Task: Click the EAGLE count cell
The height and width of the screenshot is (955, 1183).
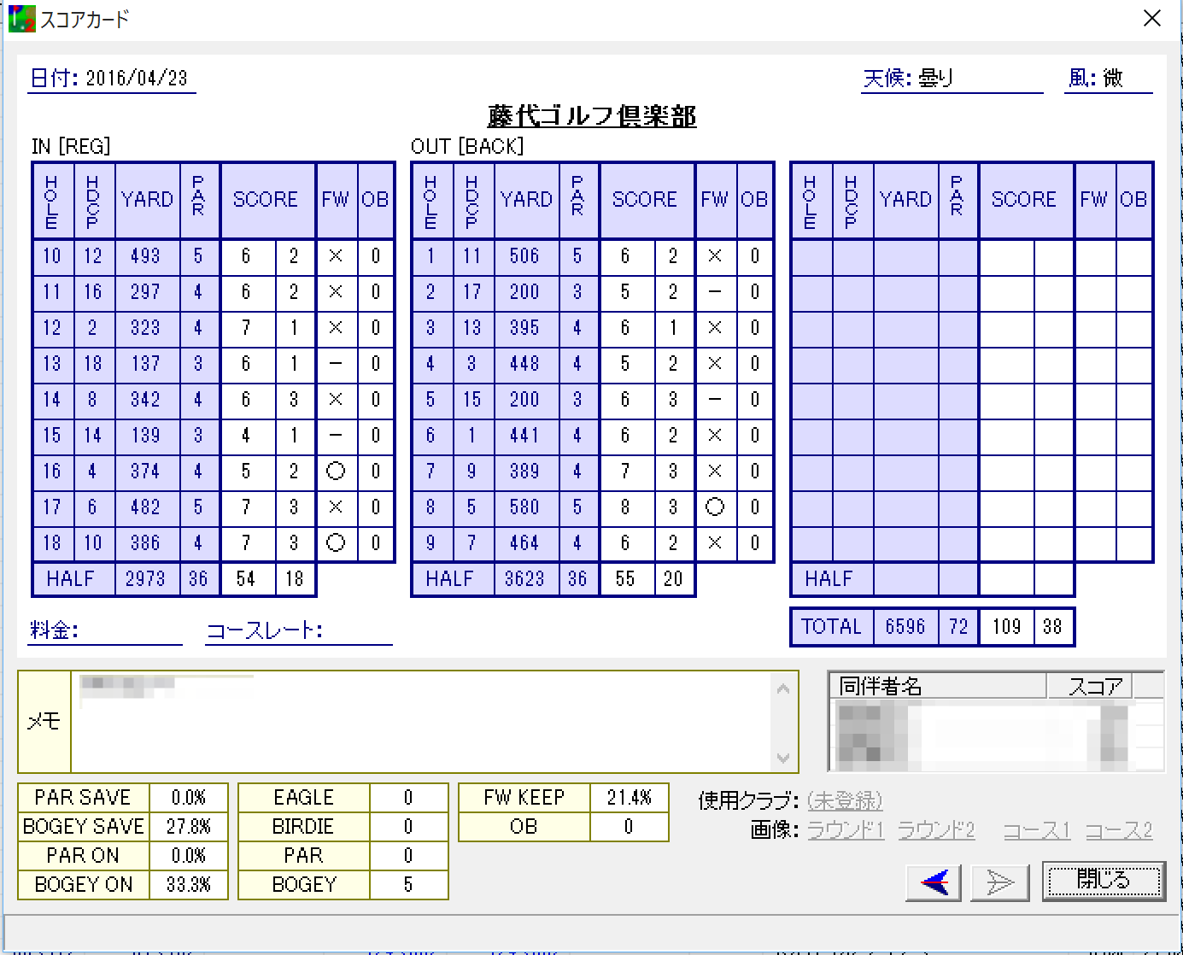Action: (x=408, y=798)
